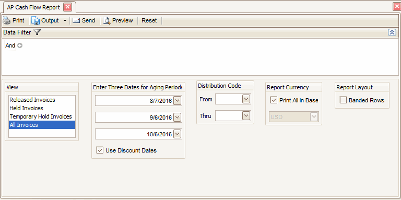Open the USD currency dropdown
The width and height of the screenshot is (401, 200).
point(314,117)
